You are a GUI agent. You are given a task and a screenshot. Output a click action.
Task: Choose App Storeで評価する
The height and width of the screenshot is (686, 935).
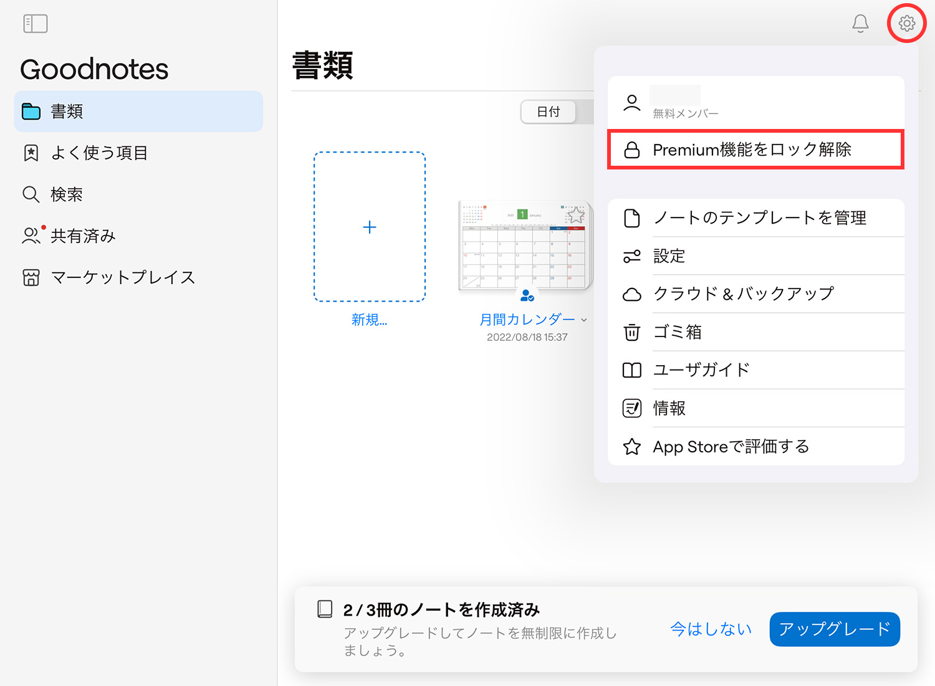pyautogui.click(x=755, y=446)
